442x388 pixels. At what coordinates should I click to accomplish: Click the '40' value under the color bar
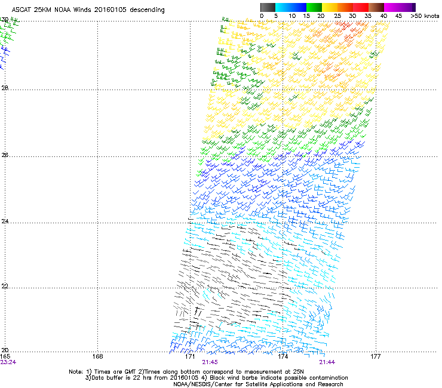[383, 16]
